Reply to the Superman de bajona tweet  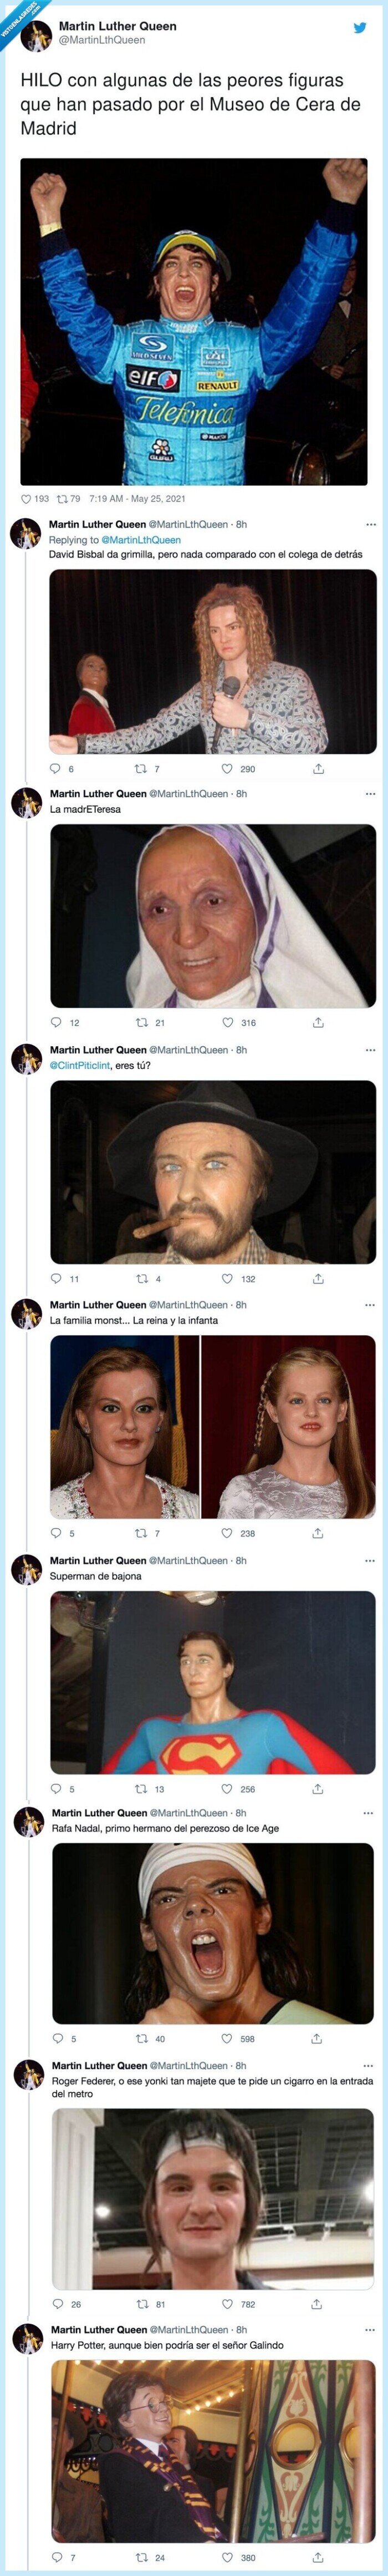pos(58,1789)
